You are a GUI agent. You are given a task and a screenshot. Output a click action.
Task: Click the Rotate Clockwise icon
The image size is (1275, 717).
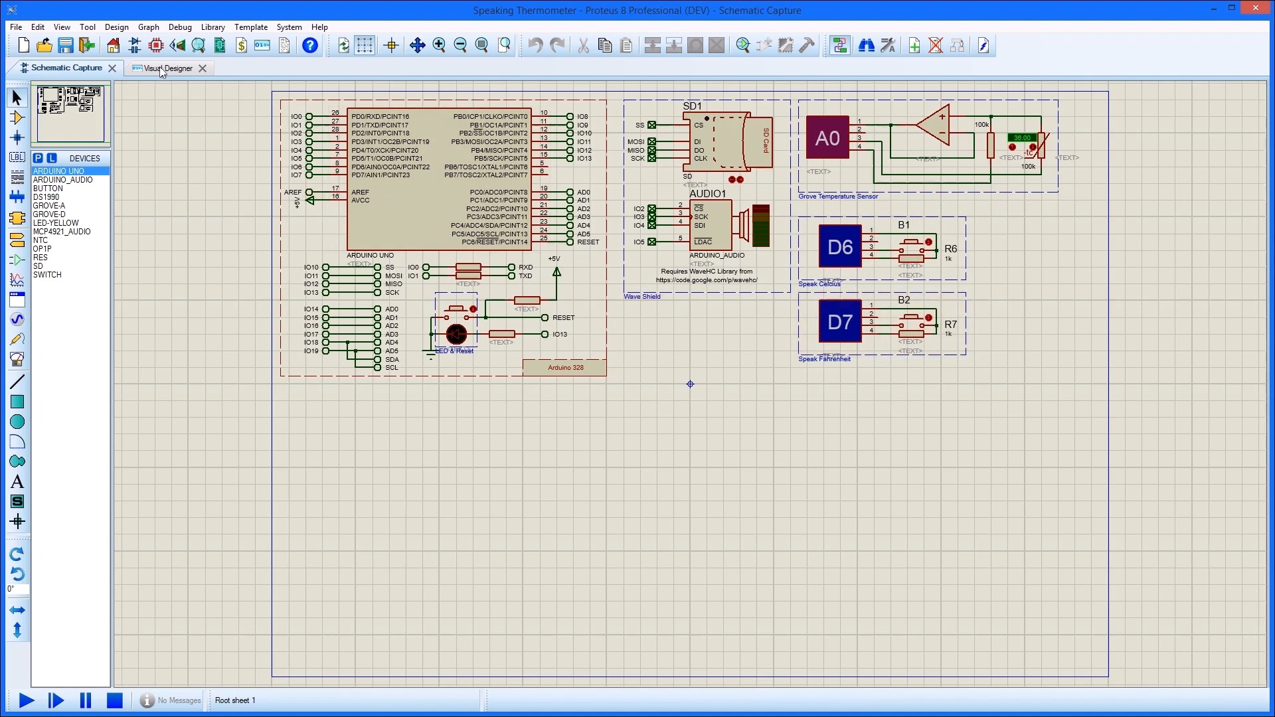(x=17, y=553)
